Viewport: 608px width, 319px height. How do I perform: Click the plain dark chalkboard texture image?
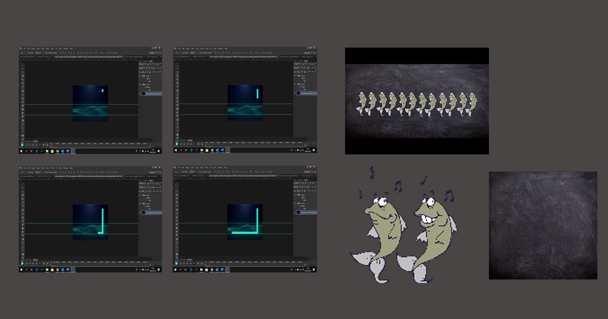pyautogui.click(x=543, y=225)
